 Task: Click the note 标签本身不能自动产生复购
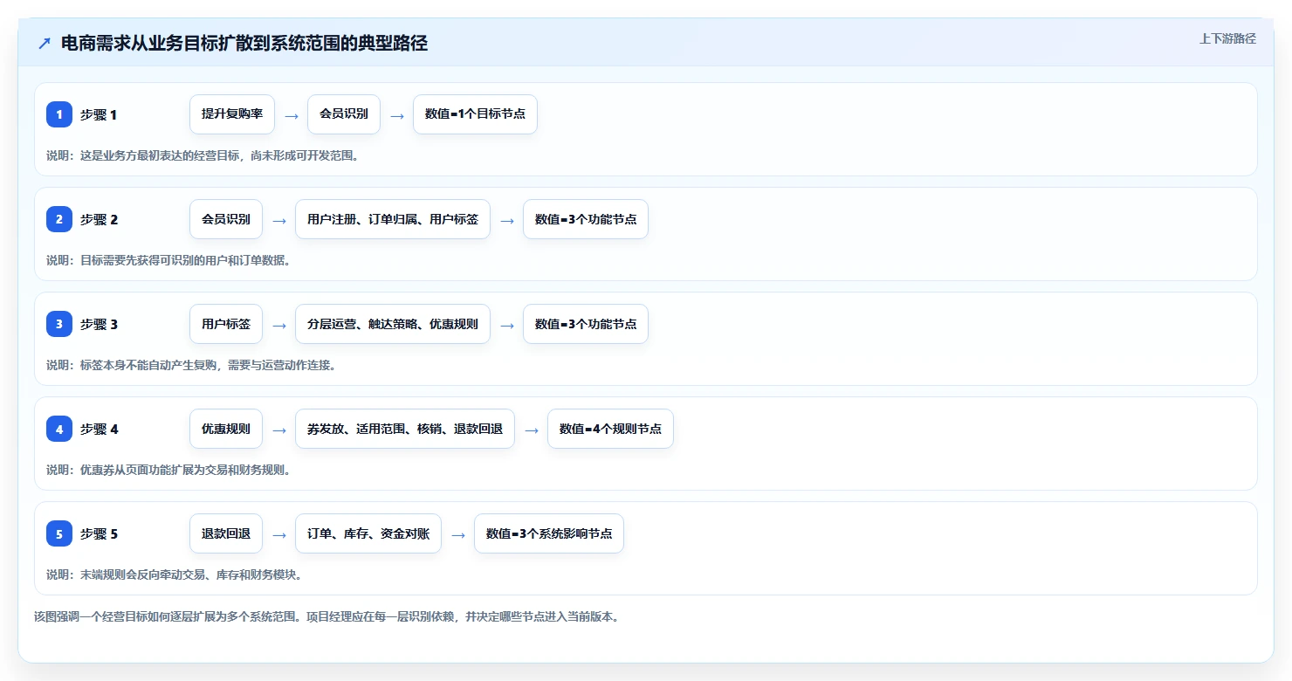click(x=191, y=365)
